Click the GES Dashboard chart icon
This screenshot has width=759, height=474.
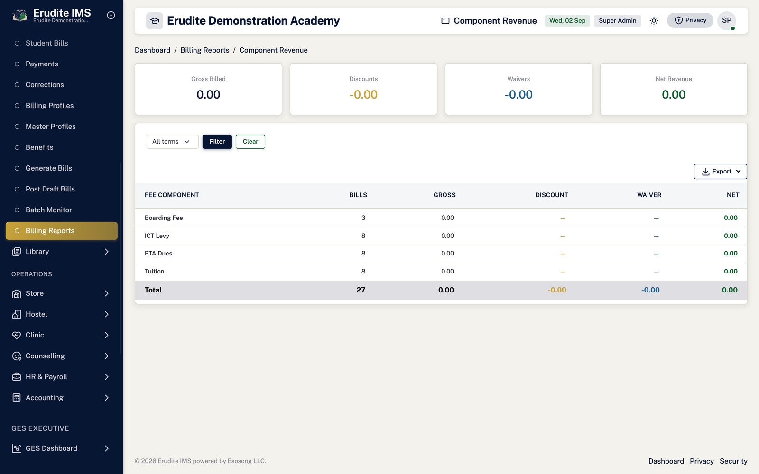coord(17,448)
